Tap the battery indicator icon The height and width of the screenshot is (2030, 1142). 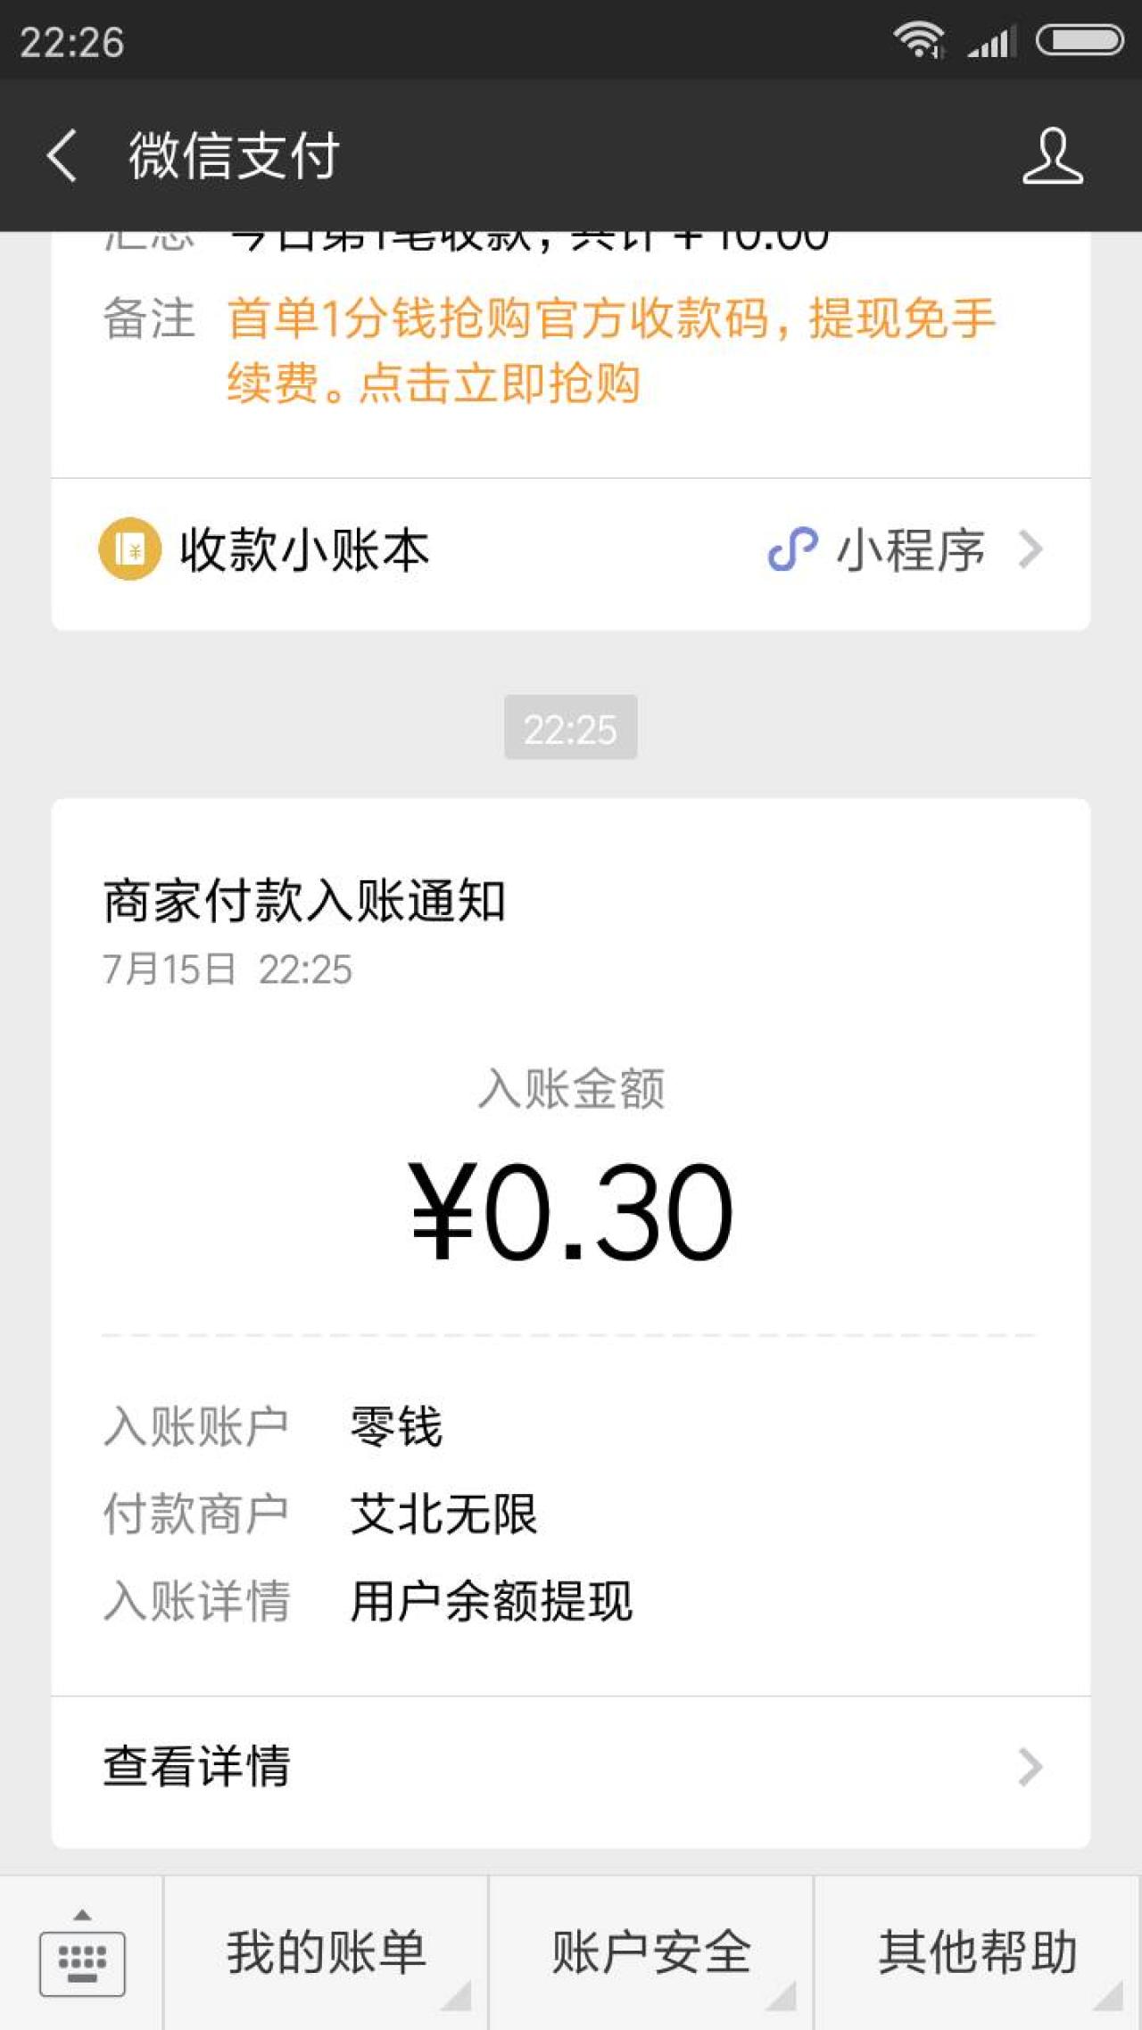[x=1080, y=41]
